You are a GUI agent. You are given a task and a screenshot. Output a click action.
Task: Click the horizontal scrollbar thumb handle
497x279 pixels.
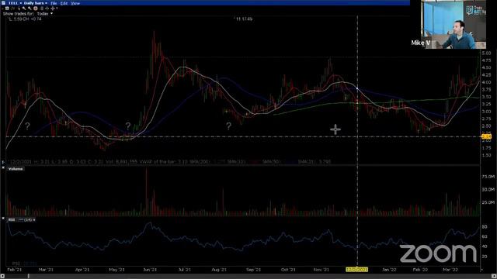click(28, 276)
